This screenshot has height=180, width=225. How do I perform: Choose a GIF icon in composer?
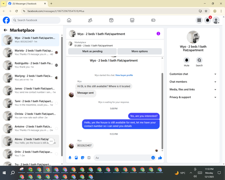click(89, 157)
